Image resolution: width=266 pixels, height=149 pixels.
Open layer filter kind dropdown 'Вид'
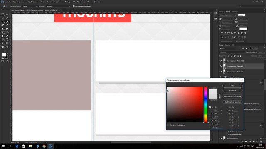[228, 48]
